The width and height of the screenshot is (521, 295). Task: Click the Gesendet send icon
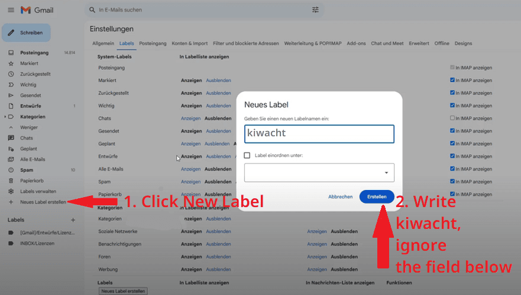pos(11,95)
